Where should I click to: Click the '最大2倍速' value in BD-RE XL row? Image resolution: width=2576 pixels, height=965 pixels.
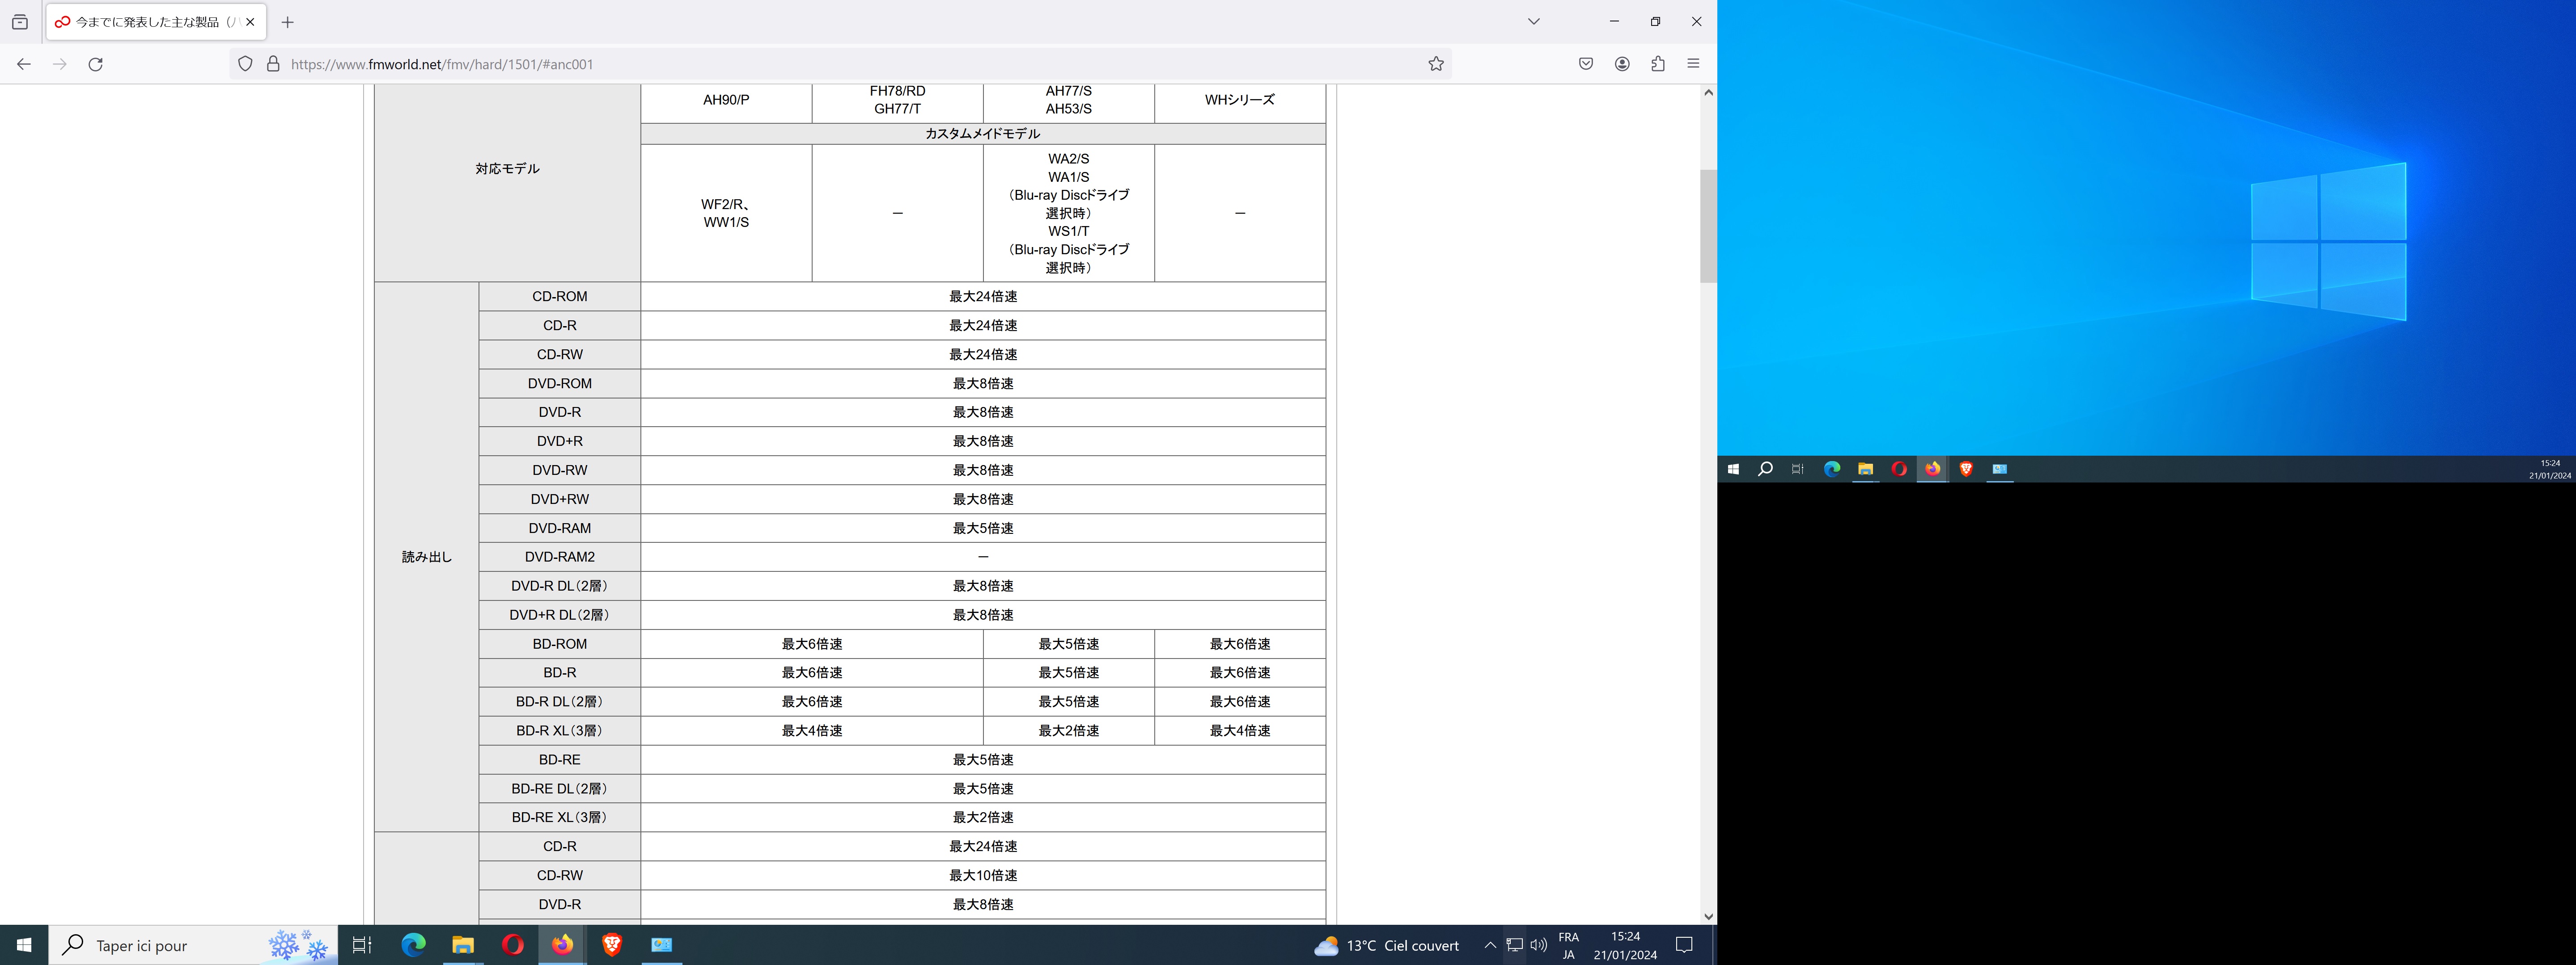click(x=983, y=818)
